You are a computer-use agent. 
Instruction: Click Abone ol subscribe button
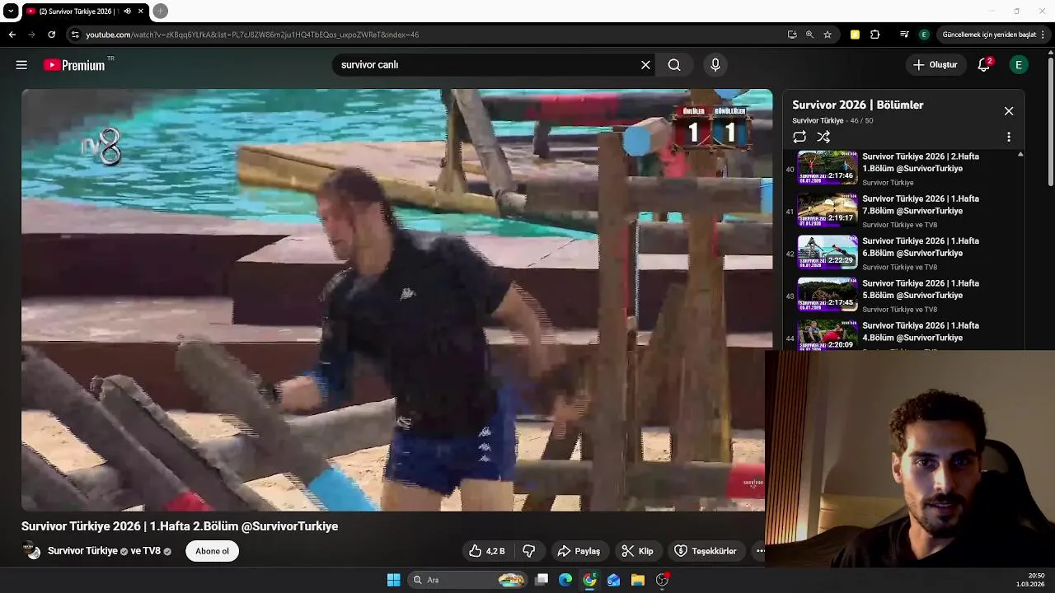(x=212, y=551)
